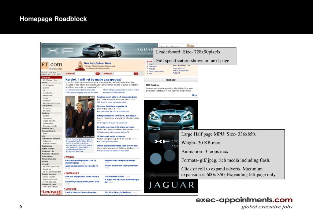Open London lower as financials weigh story
The image size is (313, 217).
[x=81, y=192]
